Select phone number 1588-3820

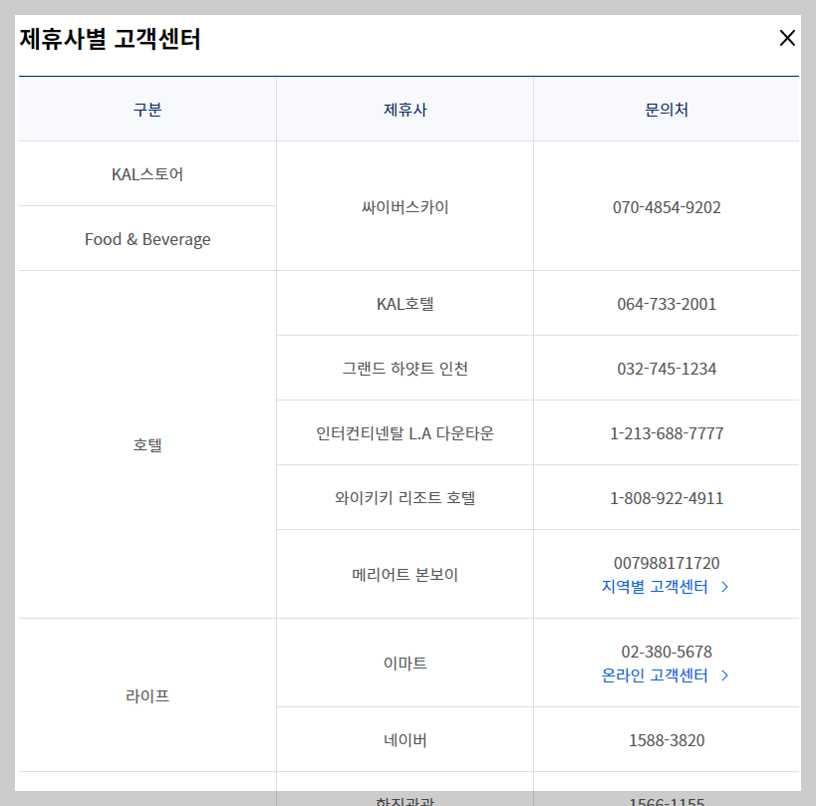point(667,740)
